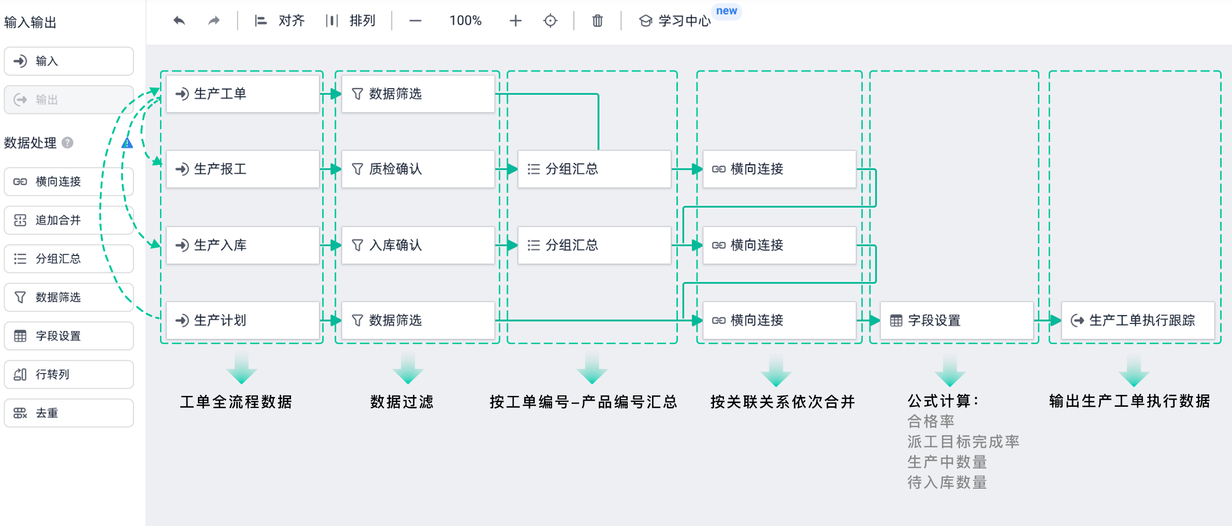This screenshot has height=526, width=1232.
Task: Click the 派工目标完成率 formula text
Action: coord(963,442)
